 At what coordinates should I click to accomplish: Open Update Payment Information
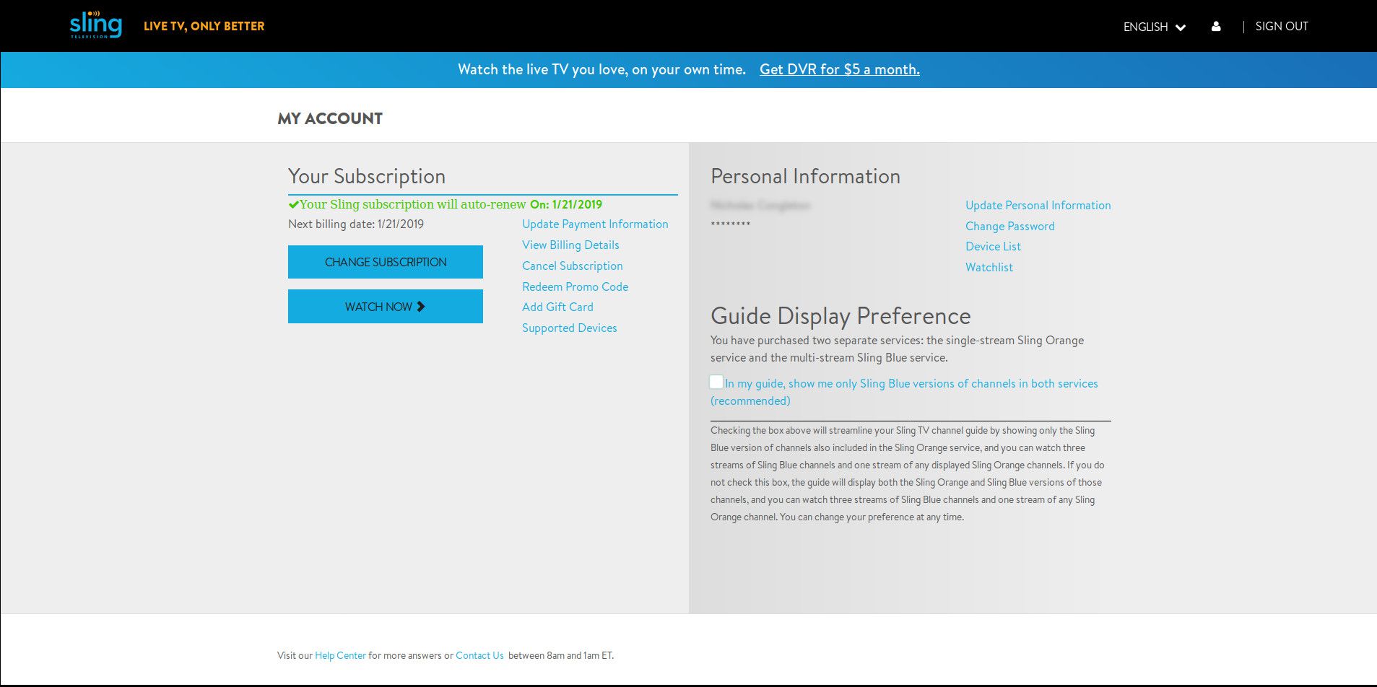(x=595, y=224)
